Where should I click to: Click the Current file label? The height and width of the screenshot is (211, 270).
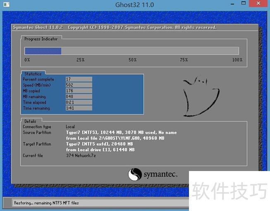33,155
